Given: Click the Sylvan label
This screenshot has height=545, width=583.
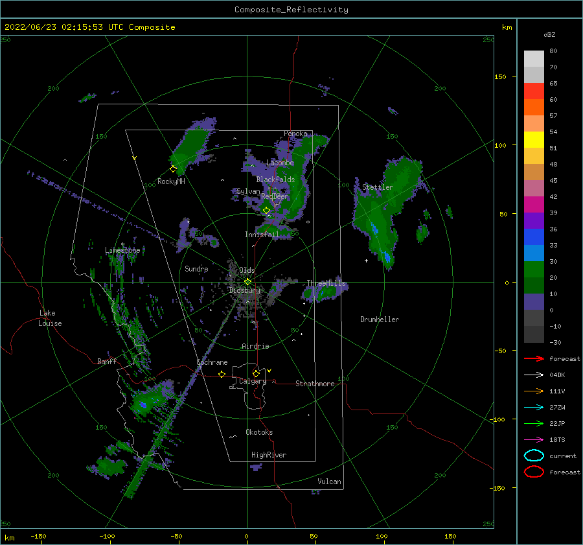Looking at the screenshot, I should tap(248, 191).
